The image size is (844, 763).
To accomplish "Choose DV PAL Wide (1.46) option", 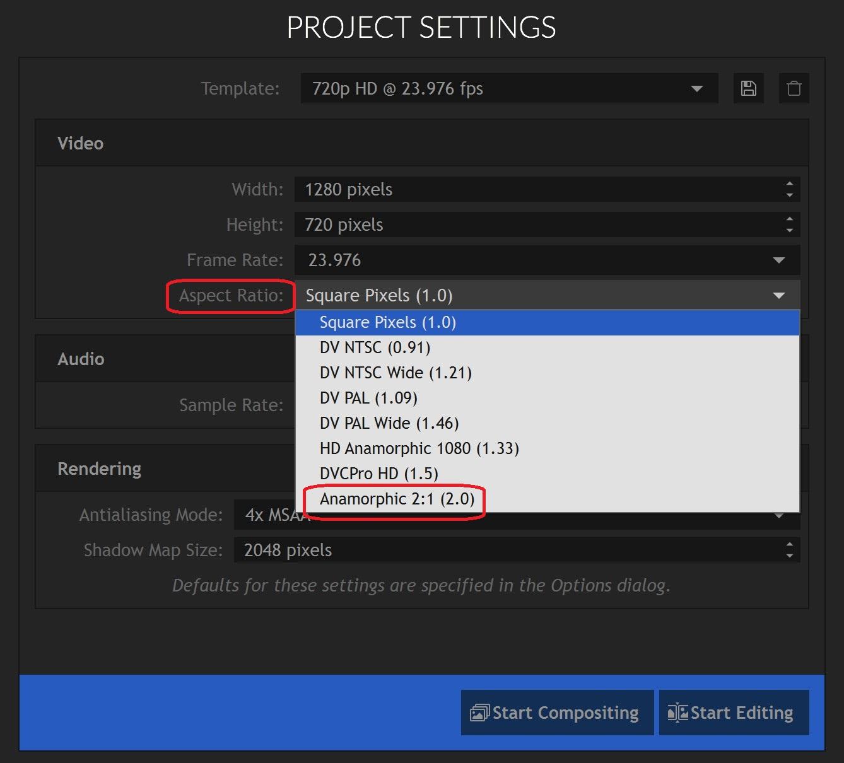I will [x=389, y=423].
